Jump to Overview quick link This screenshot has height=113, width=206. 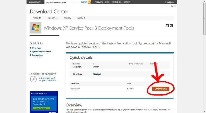[x=36, y=48]
